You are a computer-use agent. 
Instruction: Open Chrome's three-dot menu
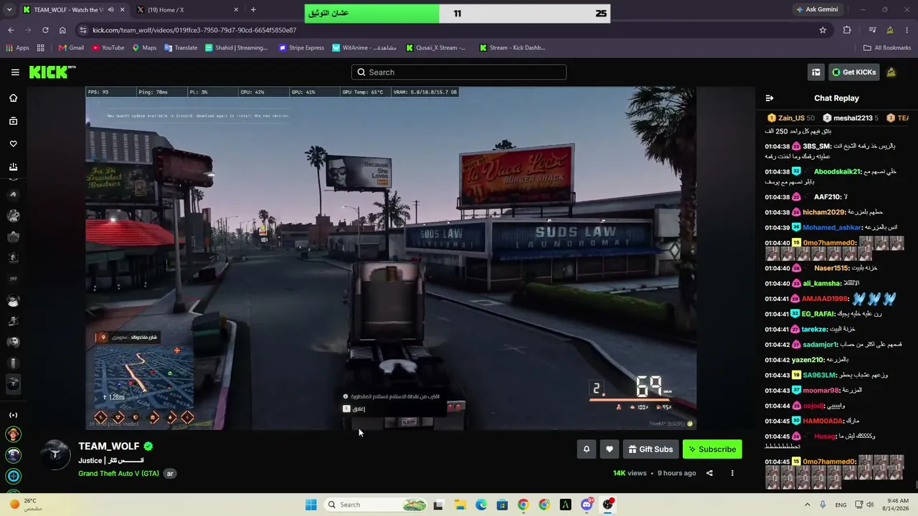pyautogui.click(x=907, y=30)
